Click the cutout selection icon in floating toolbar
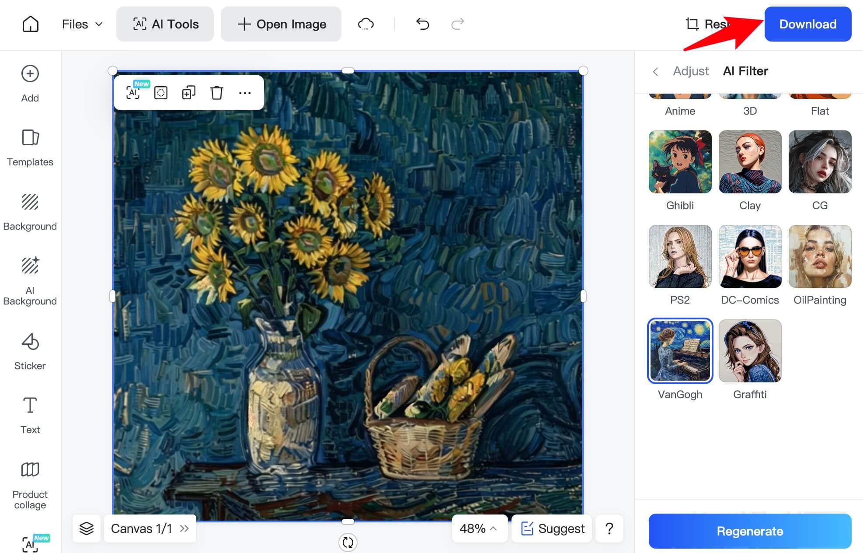Screen dimensions: 863x553 (161, 93)
